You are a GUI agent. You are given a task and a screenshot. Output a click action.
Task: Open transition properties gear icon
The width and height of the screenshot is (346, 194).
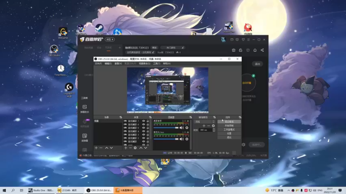pos(213,126)
